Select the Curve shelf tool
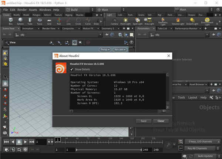 (88, 21)
